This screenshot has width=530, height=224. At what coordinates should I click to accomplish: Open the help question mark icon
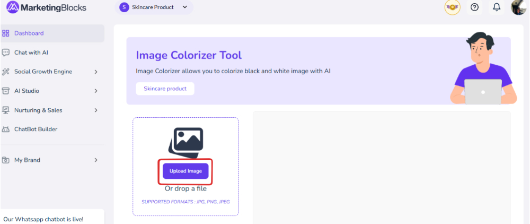tap(474, 7)
